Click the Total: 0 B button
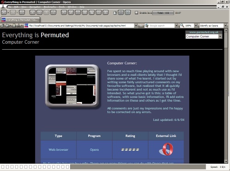The image size is (230, 171). [163, 13]
